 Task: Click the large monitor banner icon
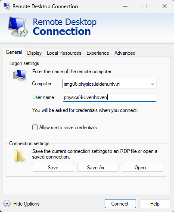pos(18,27)
